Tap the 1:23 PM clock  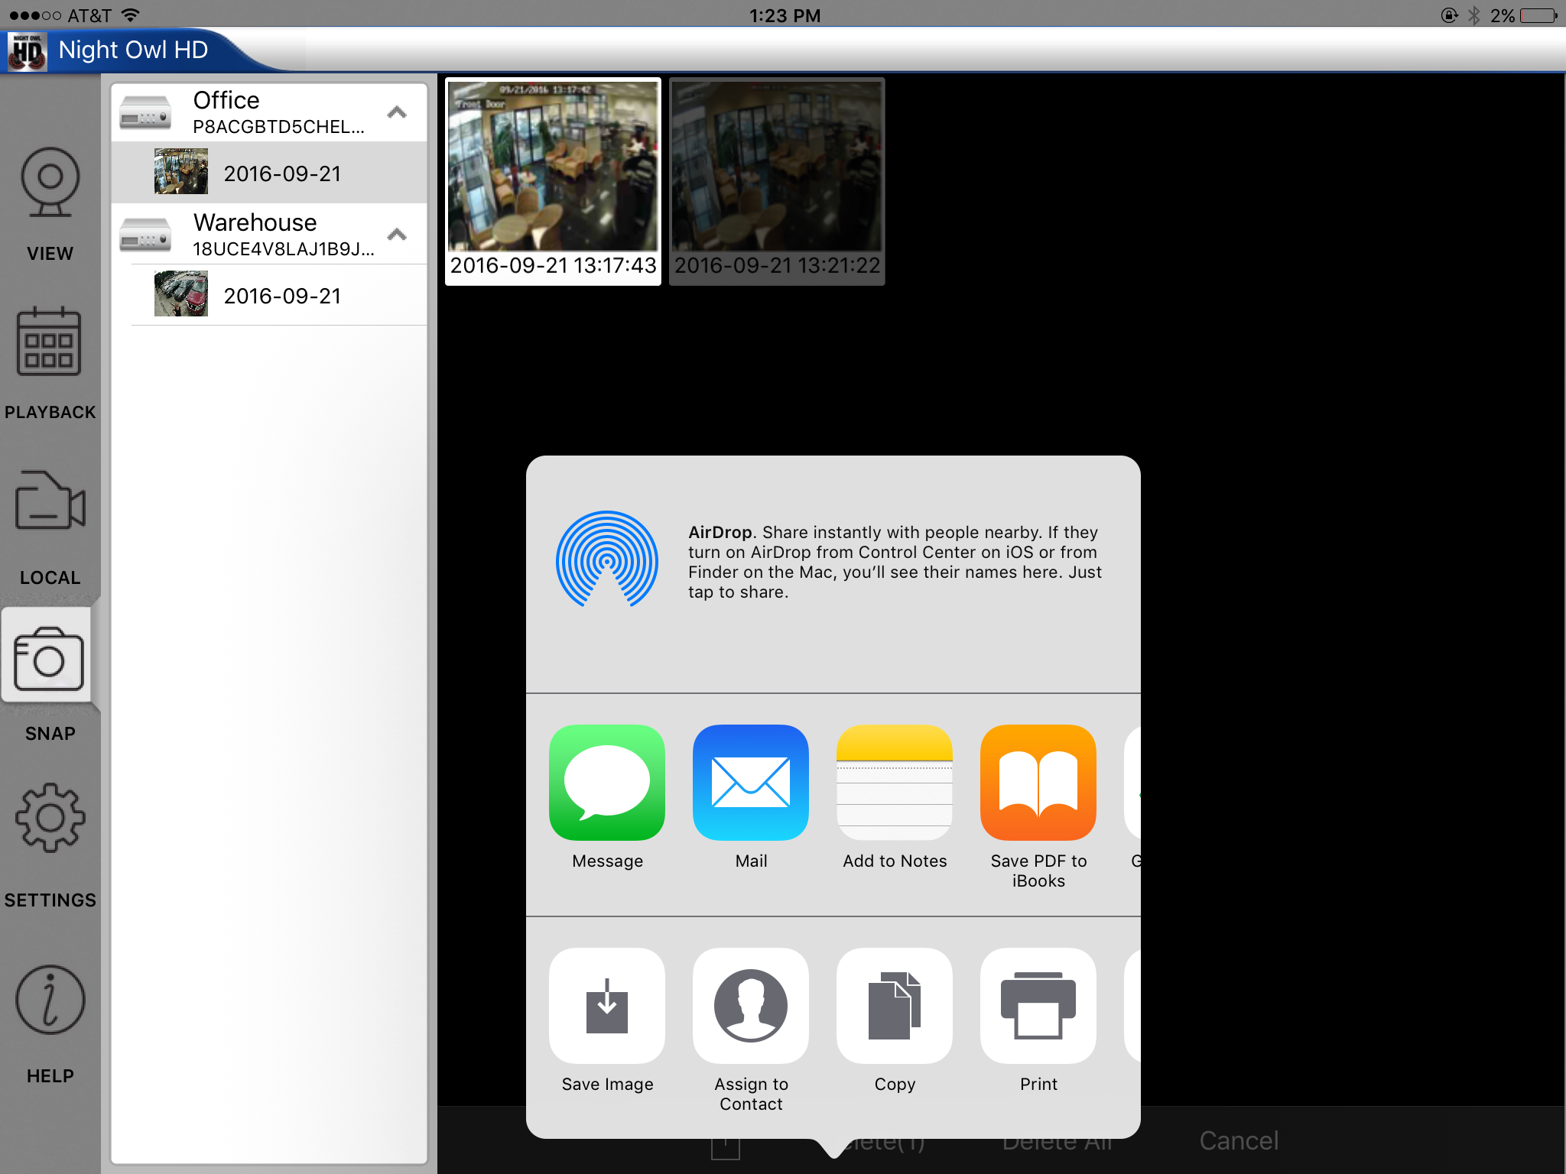coord(785,15)
